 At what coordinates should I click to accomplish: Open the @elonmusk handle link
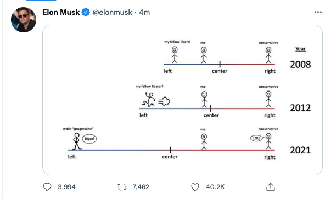113,12
